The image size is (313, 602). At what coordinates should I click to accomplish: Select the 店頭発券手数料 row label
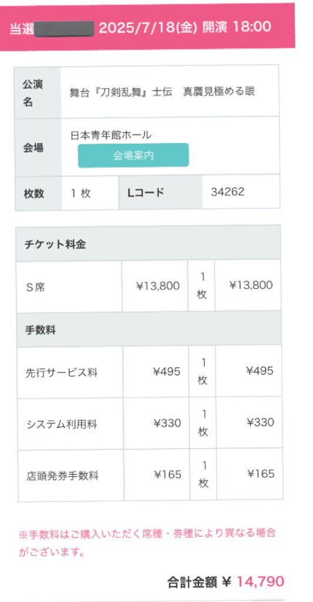62,476
